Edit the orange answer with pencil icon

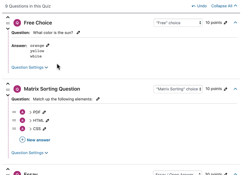tap(48, 45)
